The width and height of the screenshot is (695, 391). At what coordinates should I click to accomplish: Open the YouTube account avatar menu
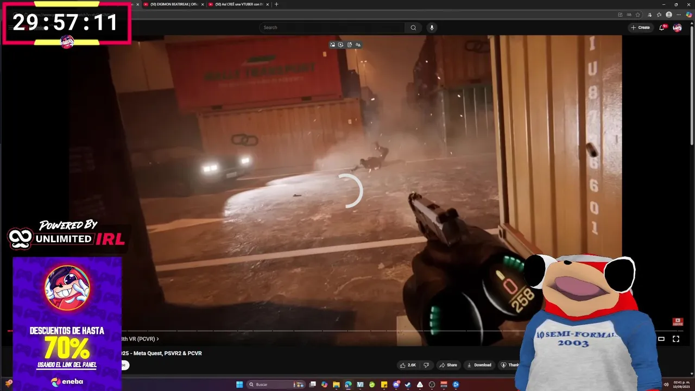pos(677,28)
